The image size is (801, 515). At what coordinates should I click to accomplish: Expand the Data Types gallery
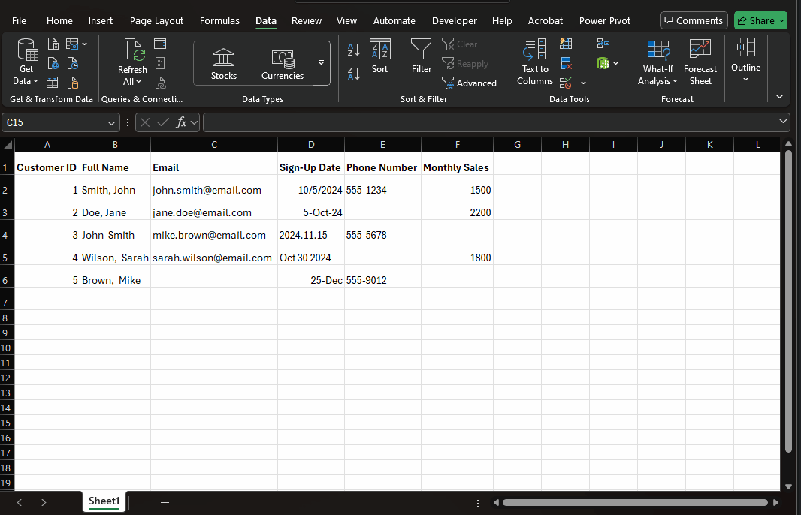coord(322,62)
